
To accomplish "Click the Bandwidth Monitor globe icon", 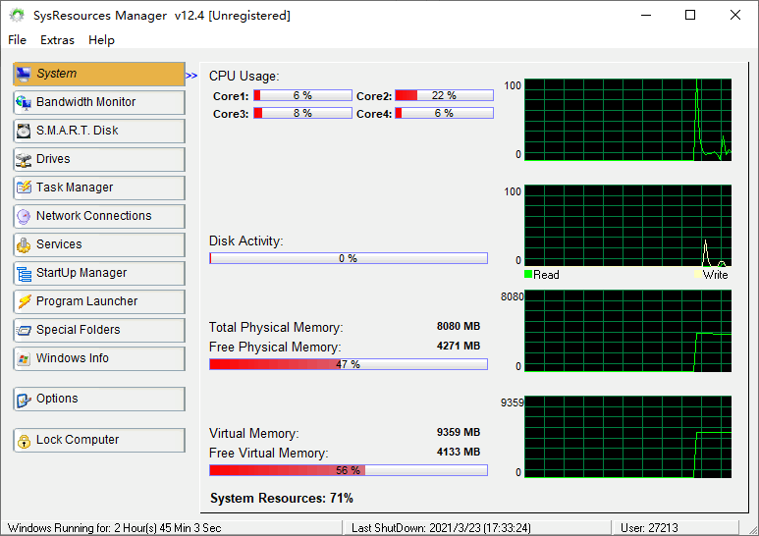I will click(24, 102).
